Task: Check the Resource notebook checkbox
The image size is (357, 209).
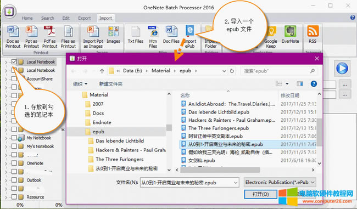Action: pyautogui.click(x=14, y=197)
